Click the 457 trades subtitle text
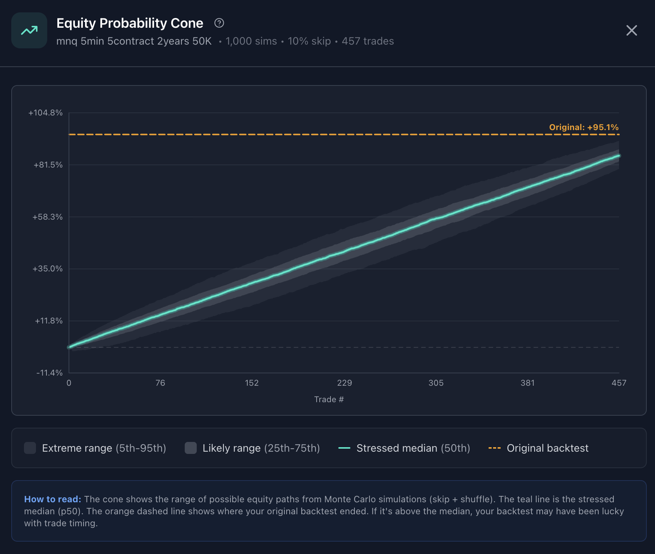The image size is (655, 554). tap(368, 41)
